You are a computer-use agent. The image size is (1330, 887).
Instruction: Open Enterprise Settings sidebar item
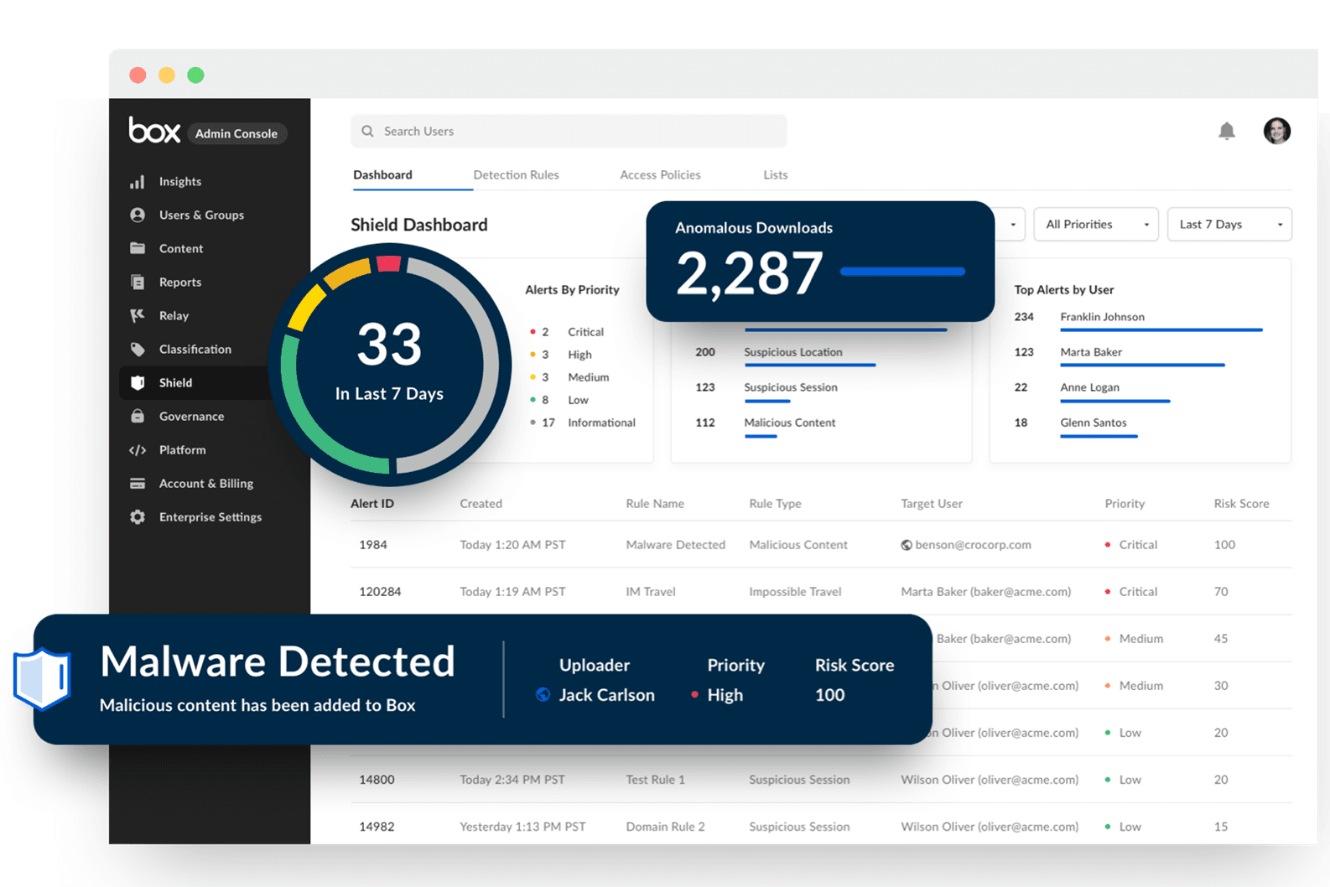210,517
